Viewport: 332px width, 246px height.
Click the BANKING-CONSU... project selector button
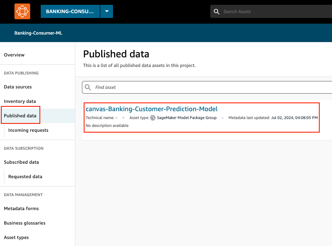70,11
